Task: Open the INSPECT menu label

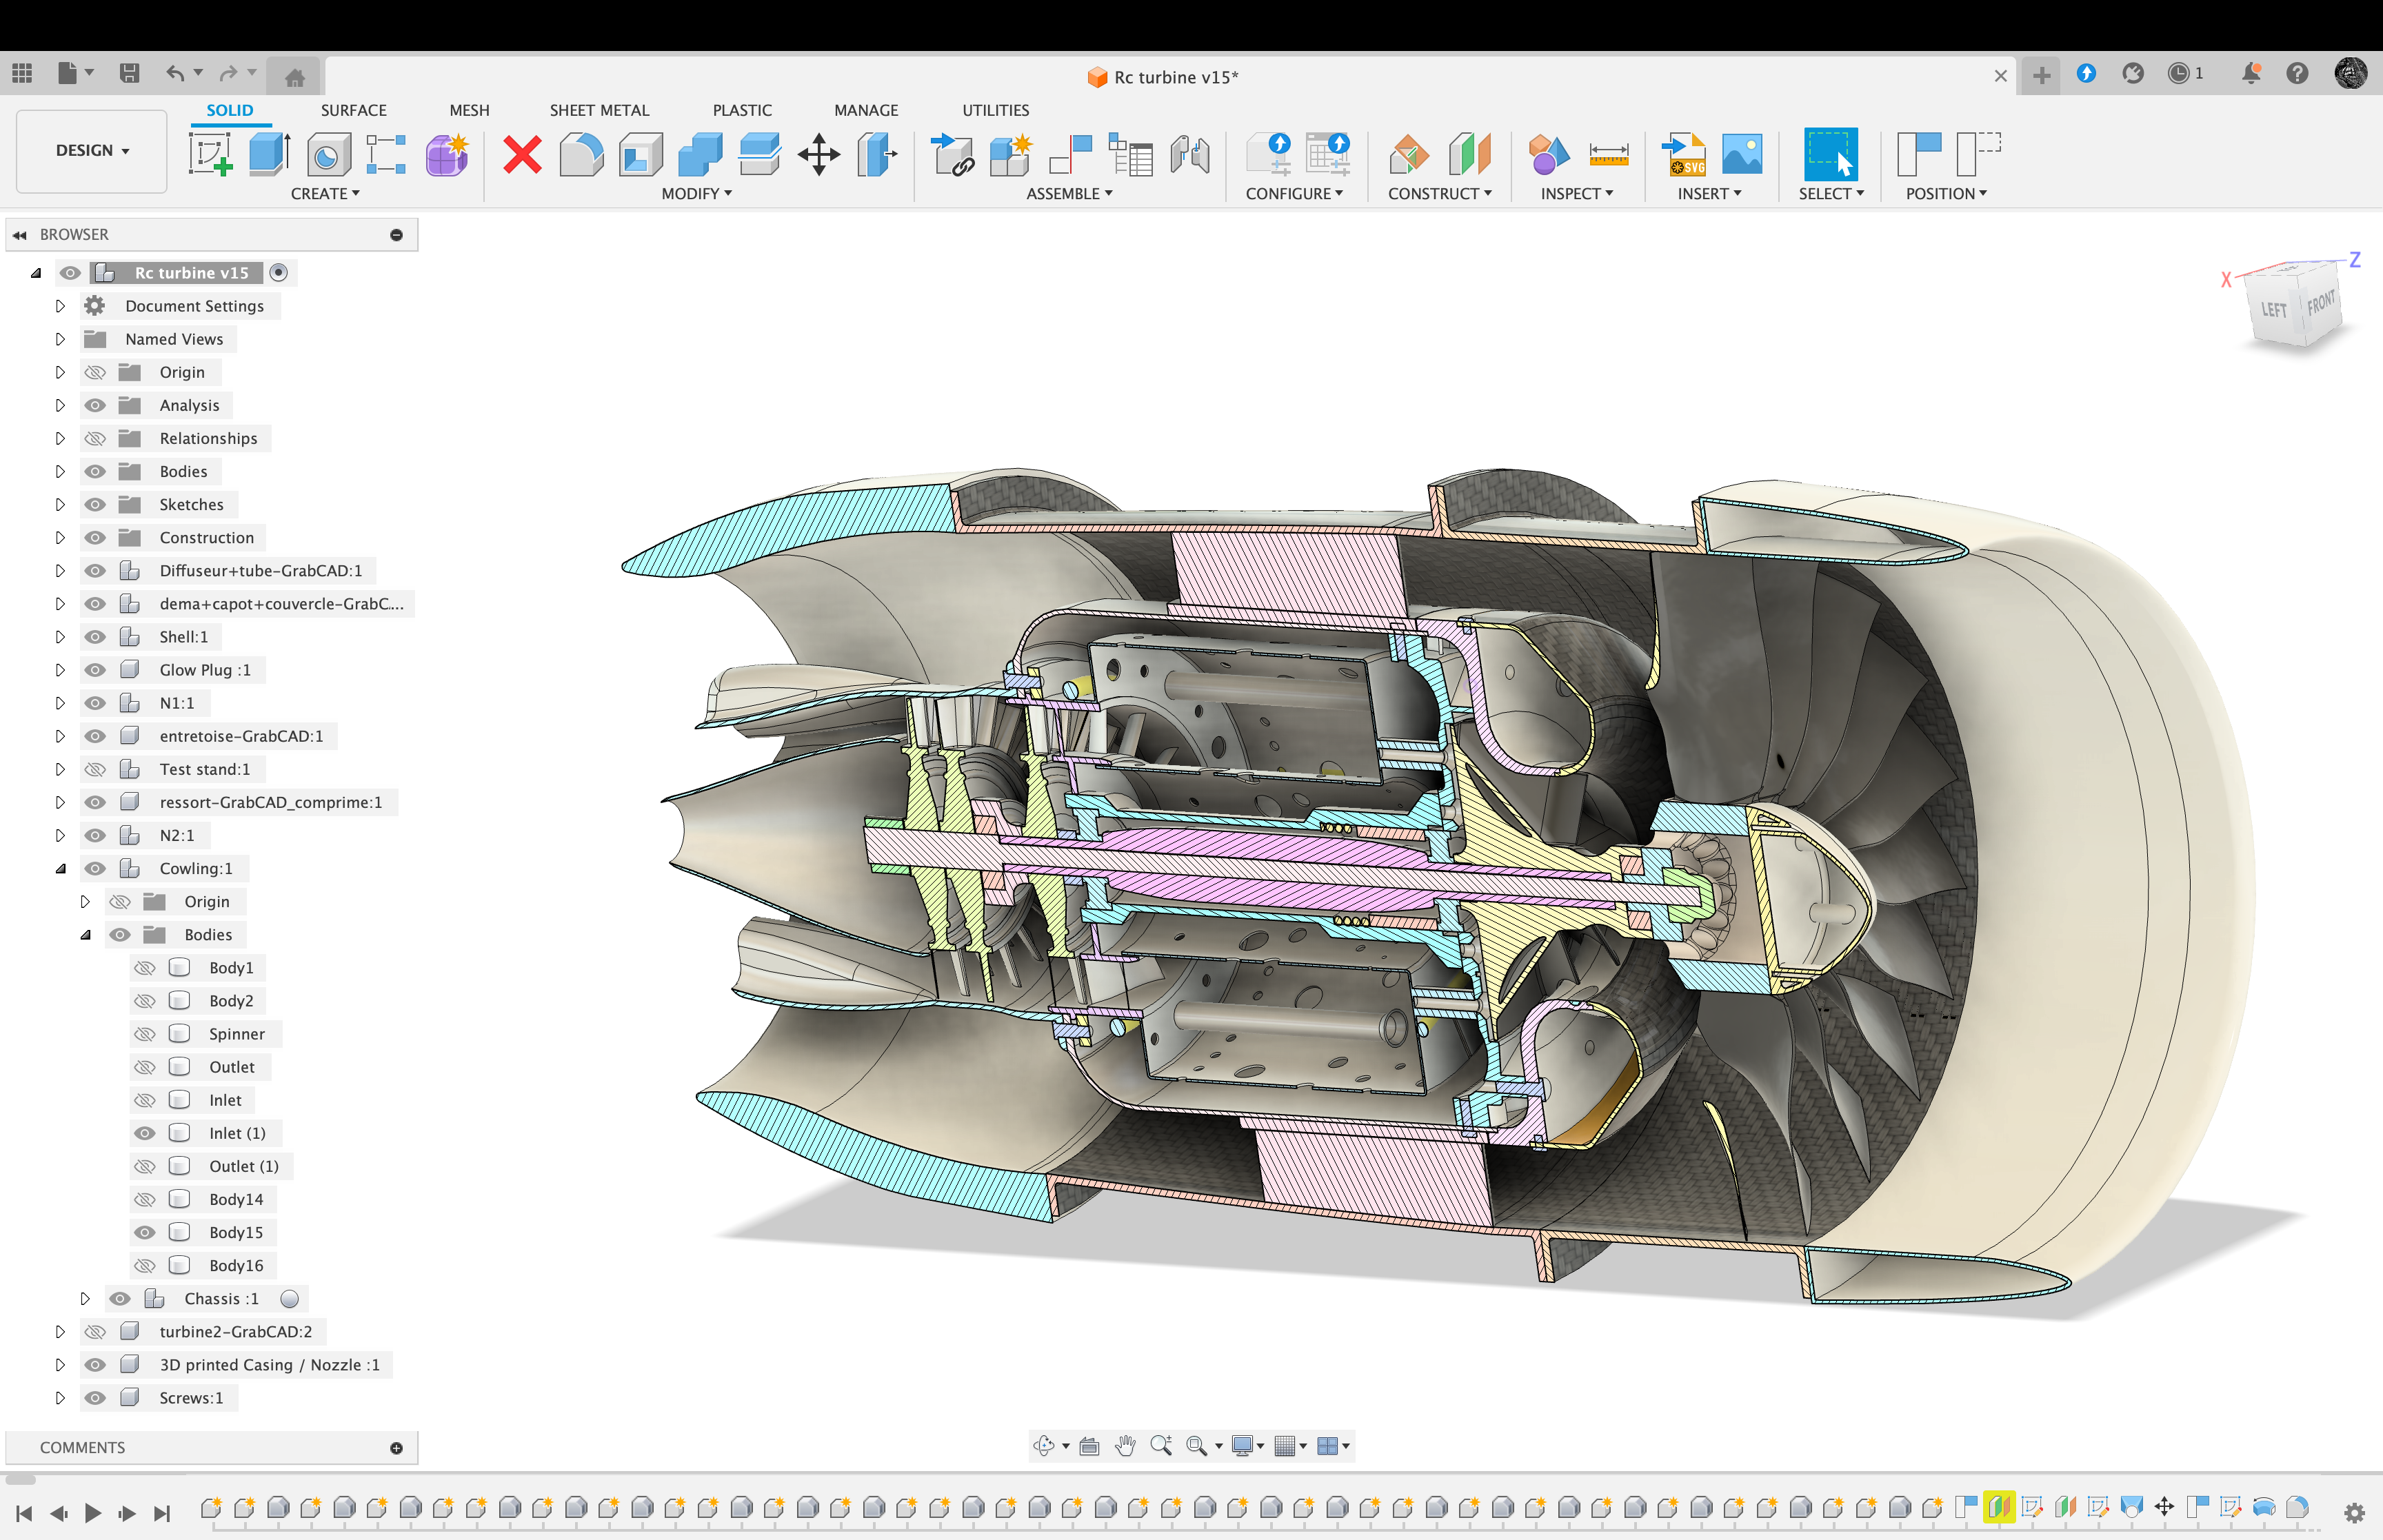Action: (x=1576, y=193)
